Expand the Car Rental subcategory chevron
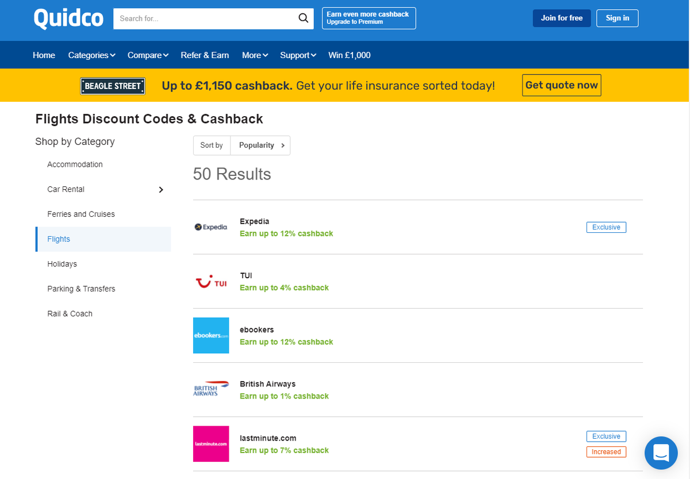The image size is (690, 479). click(161, 189)
